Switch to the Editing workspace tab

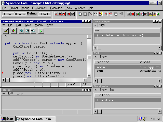[8, 14]
